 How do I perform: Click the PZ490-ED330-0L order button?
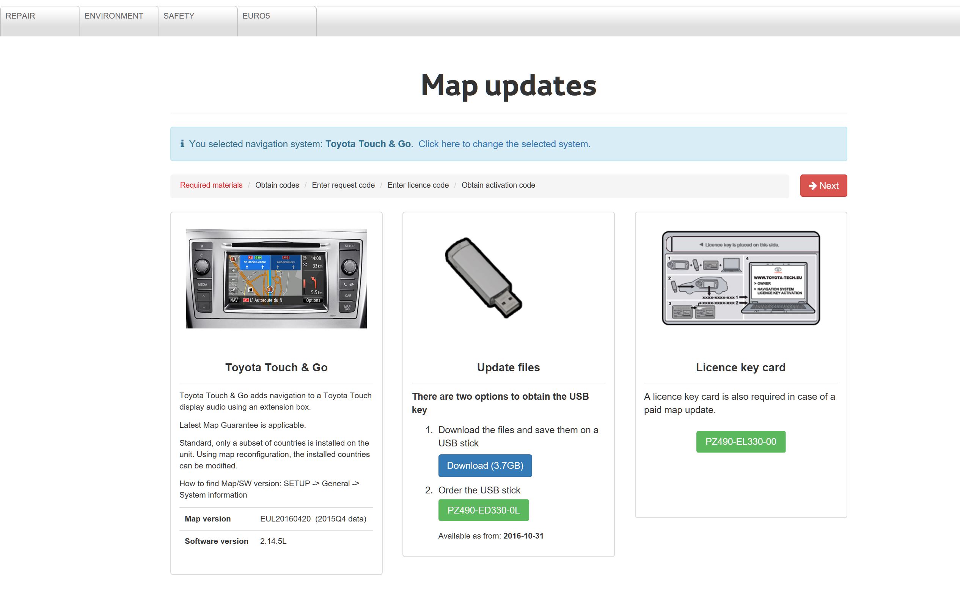click(x=483, y=510)
